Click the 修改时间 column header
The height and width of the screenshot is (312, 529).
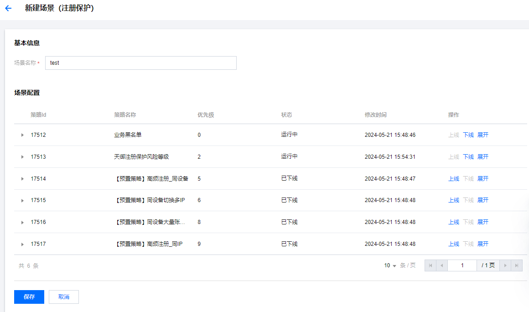(375, 114)
